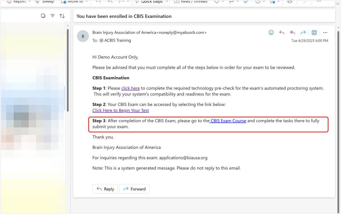Click the select-all messages icon above the list
Image resolution: width=341 pixels, height=214 pixels.
(x=43, y=16)
